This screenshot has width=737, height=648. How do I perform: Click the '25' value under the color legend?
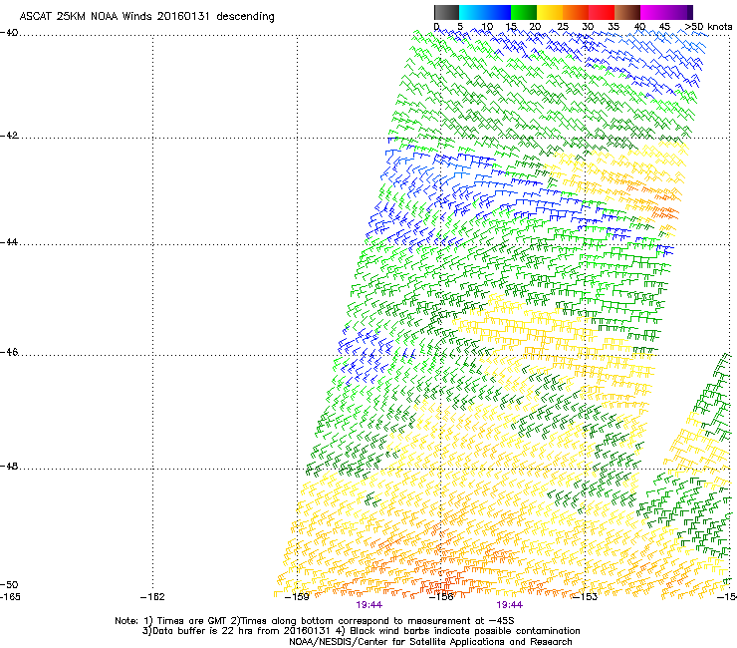coord(563,27)
